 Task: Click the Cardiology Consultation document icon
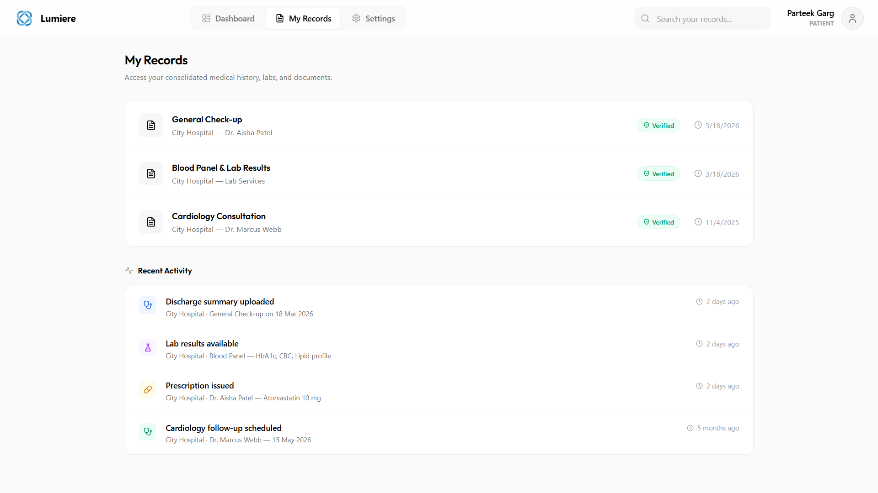(151, 222)
